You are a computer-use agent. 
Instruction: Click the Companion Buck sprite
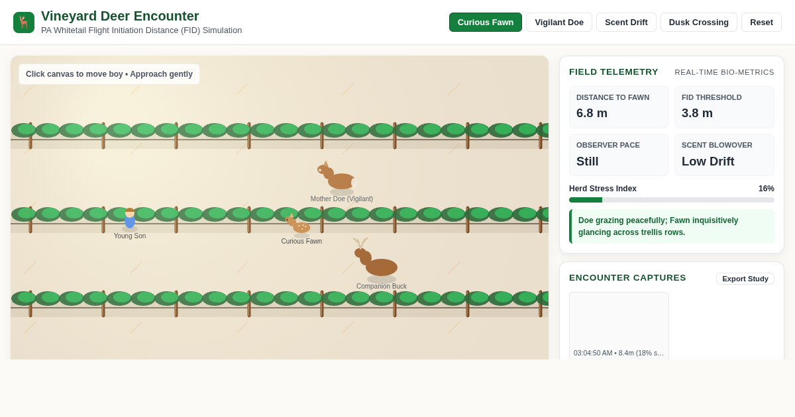click(x=376, y=260)
